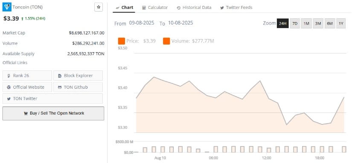The height and width of the screenshot is (163, 352).
Task: Open the Chart tab
Action: 124,8
